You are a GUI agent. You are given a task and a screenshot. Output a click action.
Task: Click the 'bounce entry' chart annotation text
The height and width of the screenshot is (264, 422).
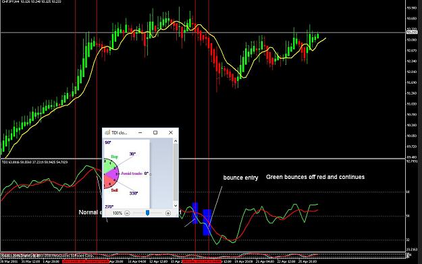tap(240, 178)
